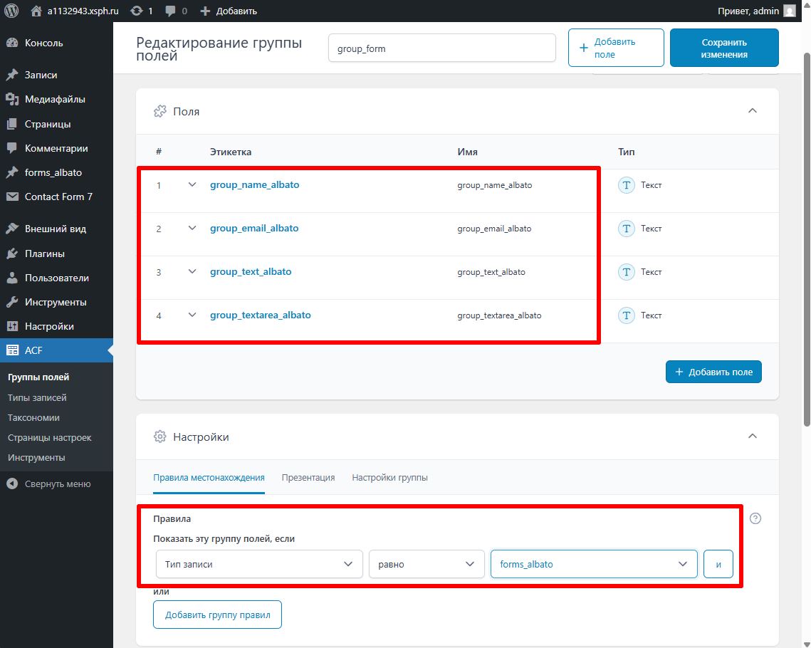Image resolution: width=811 pixels, height=648 pixels.
Task: Expand the group_textarea_albato field chevron
Action: tap(192, 315)
